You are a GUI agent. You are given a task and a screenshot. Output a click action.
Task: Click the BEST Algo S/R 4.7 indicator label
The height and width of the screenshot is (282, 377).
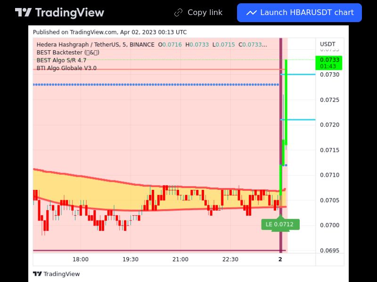click(x=61, y=60)
